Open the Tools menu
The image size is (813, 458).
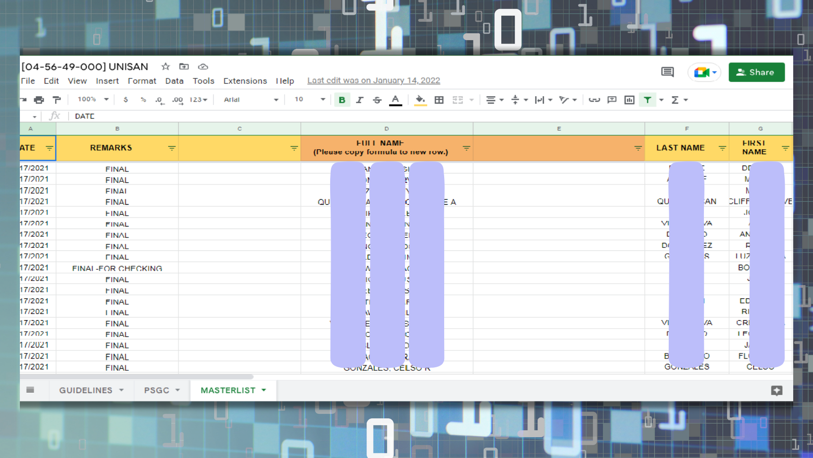203,81
